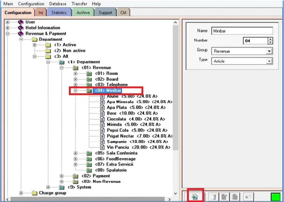The width and height of the screenshot is (284, 202).
Task: Click the green status square
Action: (275, 197)
